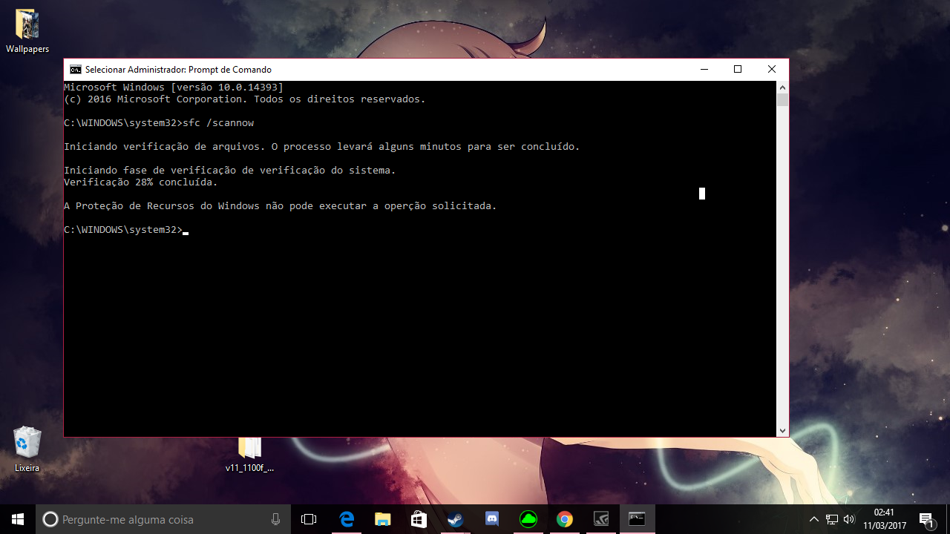Switch to Discord in the taskbar
This screenshot has width=950, height=534.
491,519
